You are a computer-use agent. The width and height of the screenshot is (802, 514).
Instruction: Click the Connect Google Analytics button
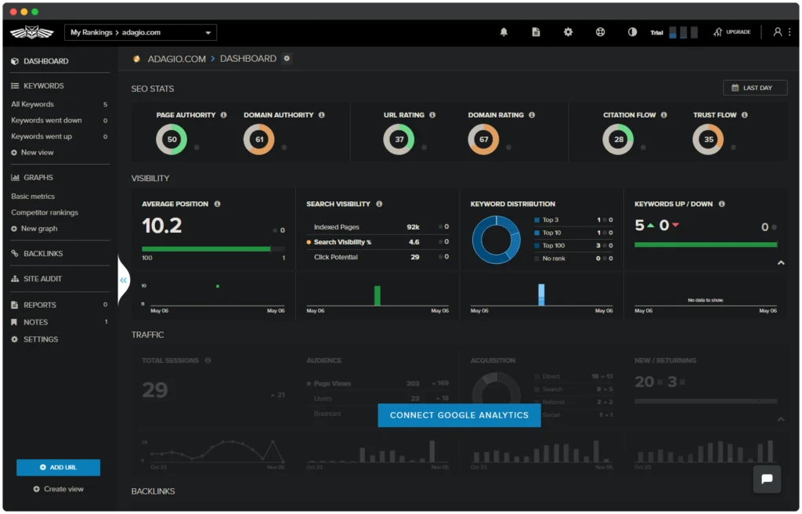point(459,415)
